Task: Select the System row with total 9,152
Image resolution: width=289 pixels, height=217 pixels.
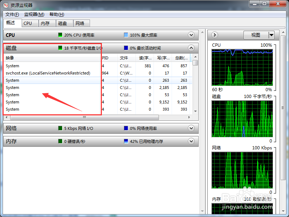Action: point(98,102)
